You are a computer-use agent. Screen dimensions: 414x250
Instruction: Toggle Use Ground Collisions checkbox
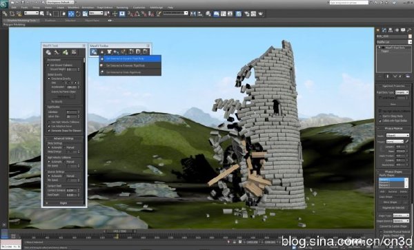pyautogui.click(x=48, y=65)
